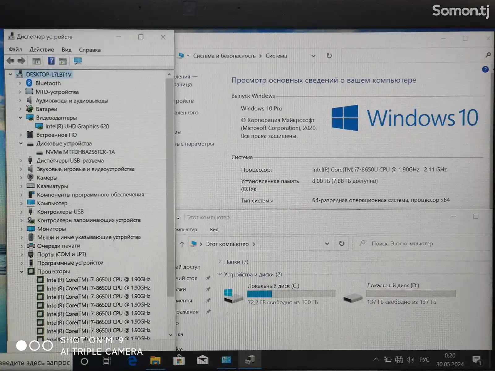The width and height of the screenshot is (495, 371).
Task: Click the scan for hardware changes monitor icon
Action: (x=78, y=61)
